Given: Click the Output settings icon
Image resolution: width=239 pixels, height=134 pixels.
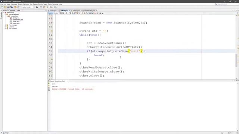Looking at the screenshot, I should 49,90.
